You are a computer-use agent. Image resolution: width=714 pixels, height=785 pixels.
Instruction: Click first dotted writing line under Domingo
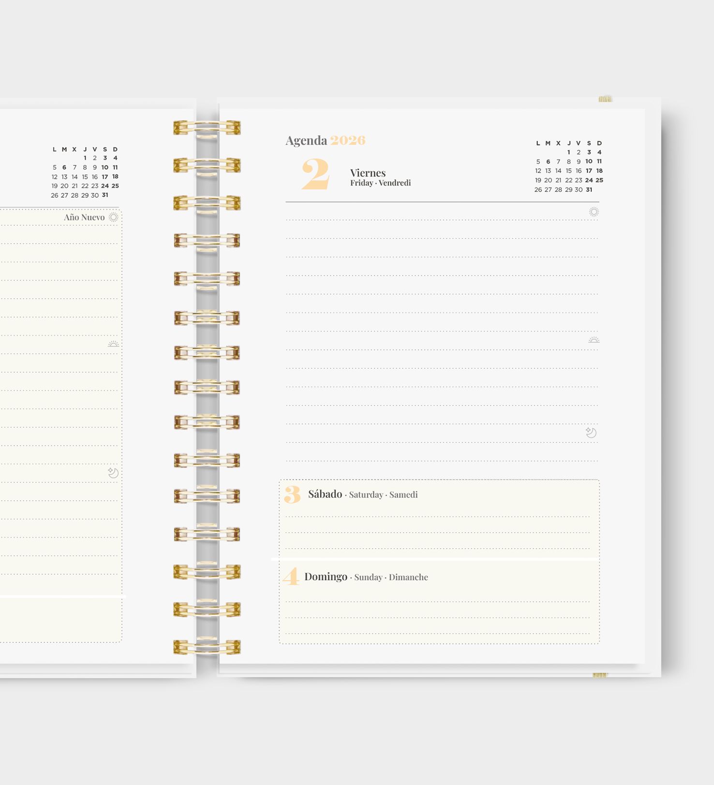(x=438, y=602)
